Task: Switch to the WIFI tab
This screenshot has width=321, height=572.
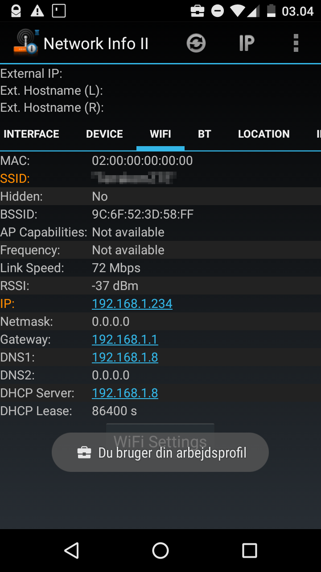Action: (160, 134)
